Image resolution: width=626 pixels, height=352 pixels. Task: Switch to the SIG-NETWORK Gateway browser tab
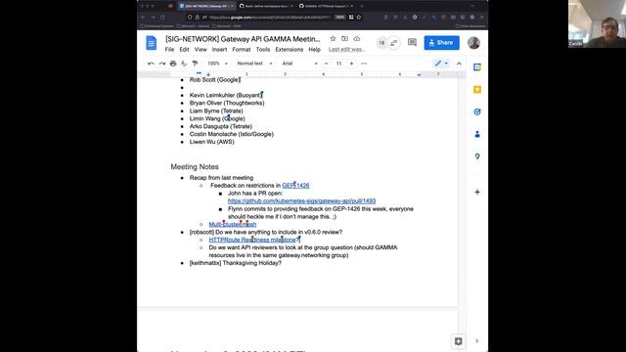206,6
